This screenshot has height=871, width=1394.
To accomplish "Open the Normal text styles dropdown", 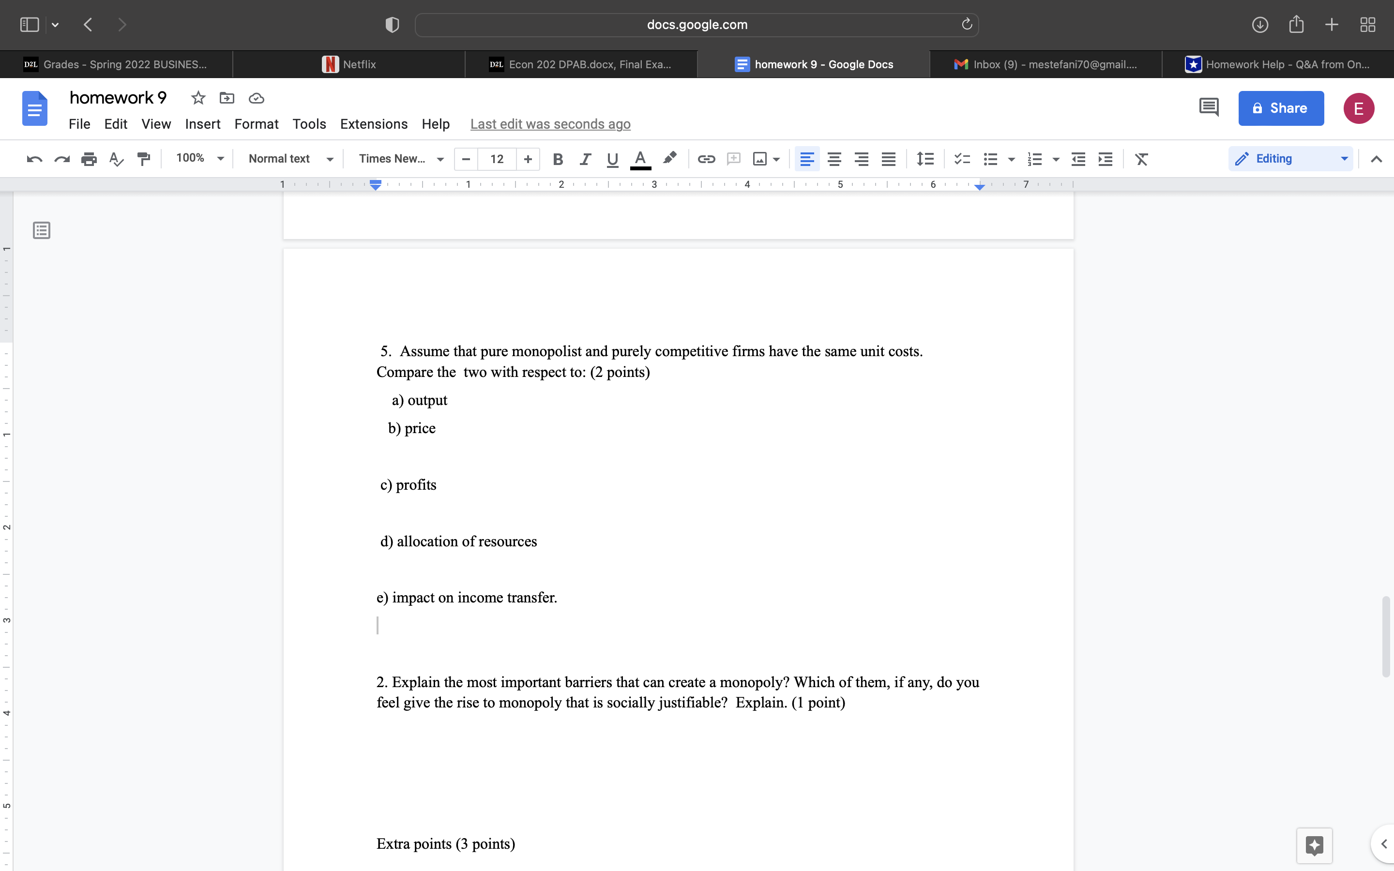I will point(290,158).
